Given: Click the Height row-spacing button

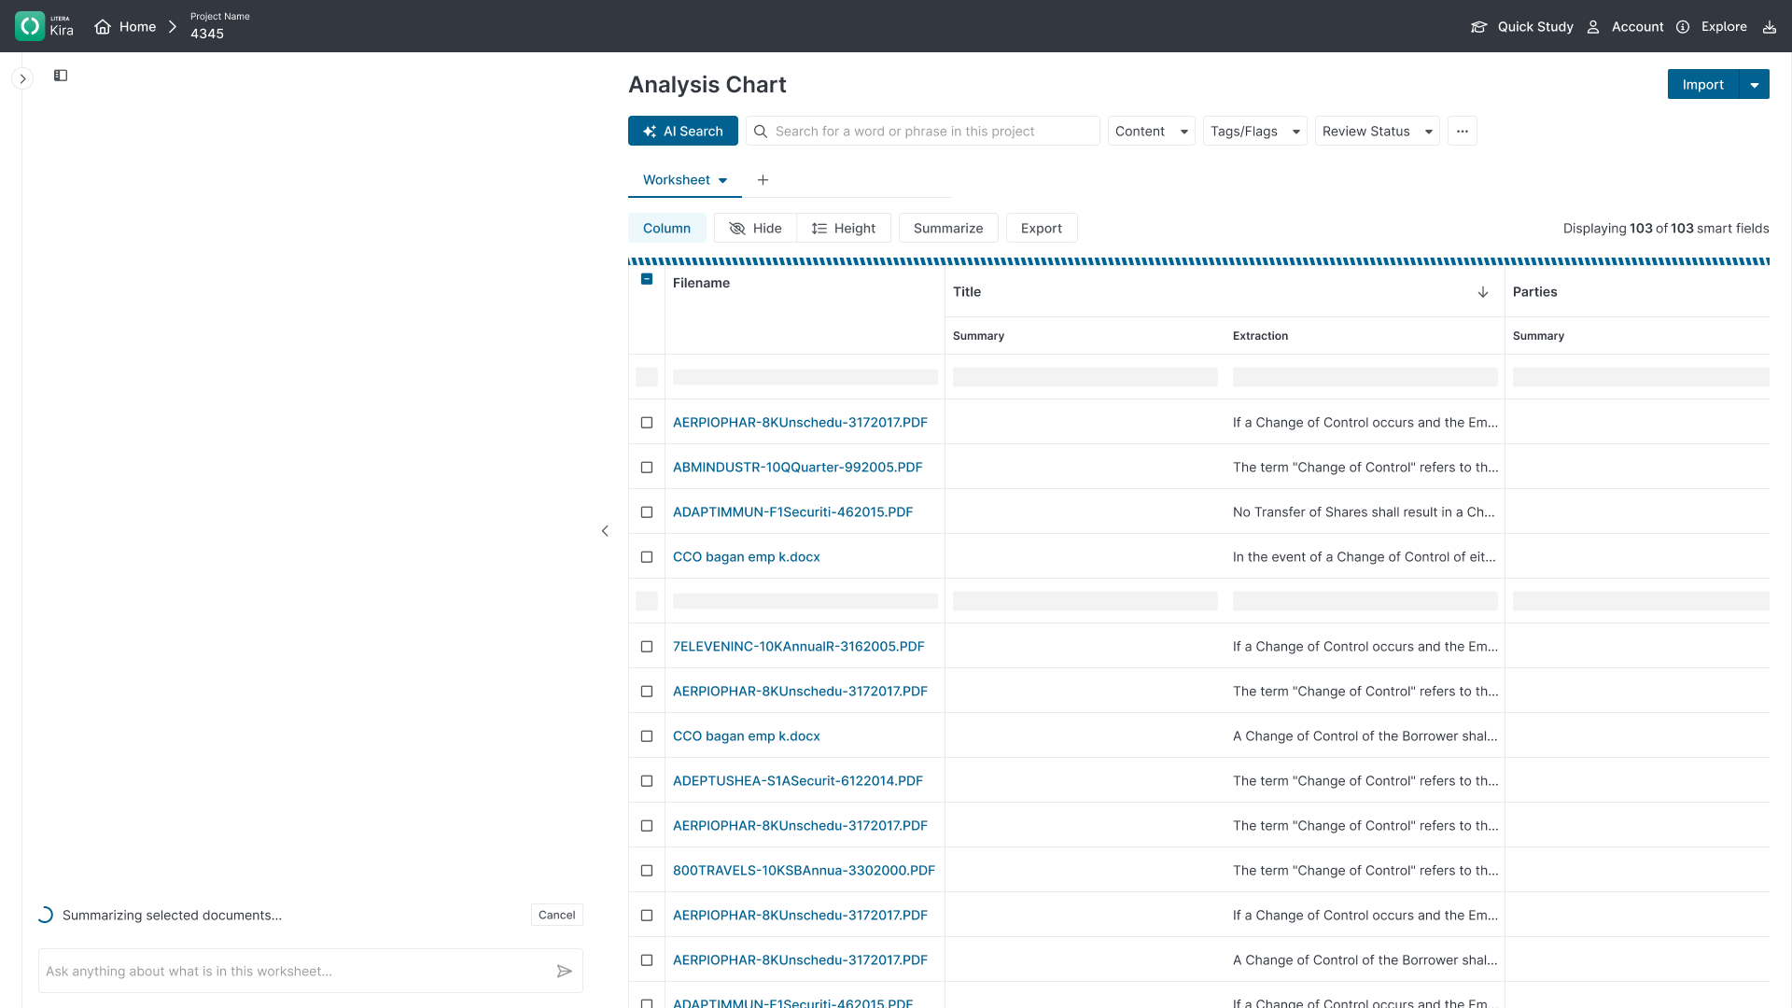Looking at the screenshot, I should [x=844, y=228].
